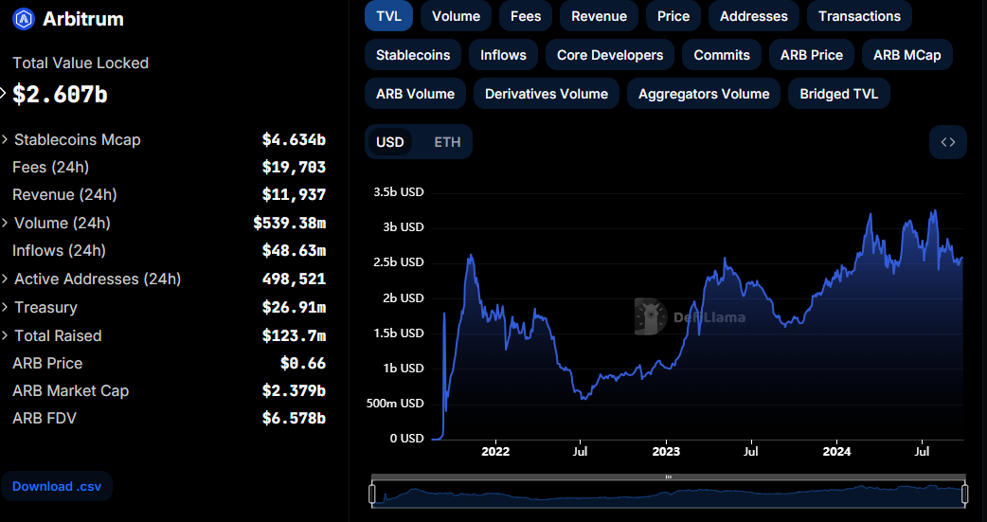Enable the Fees chart metric

[526, 16]
